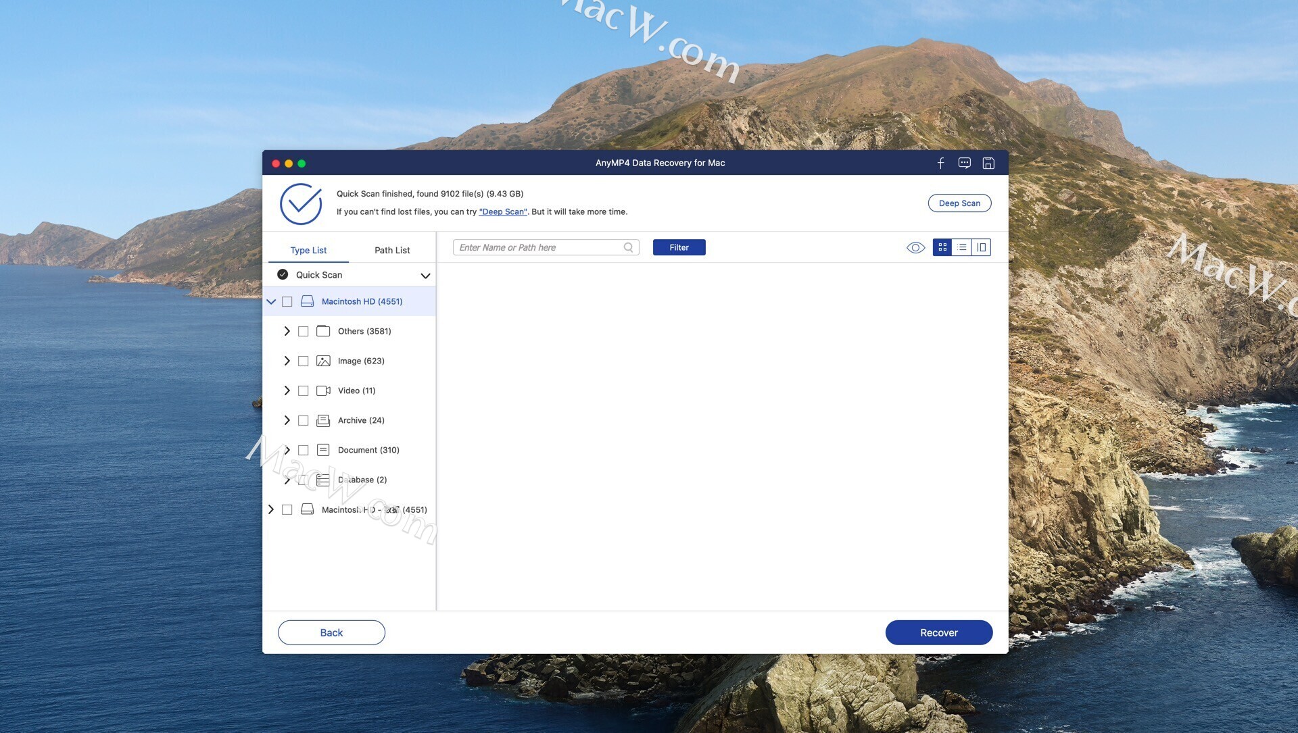Viewport: 1298px width, 733px height.
Task: Select the Archive (24) label
Action: point(361,420)
